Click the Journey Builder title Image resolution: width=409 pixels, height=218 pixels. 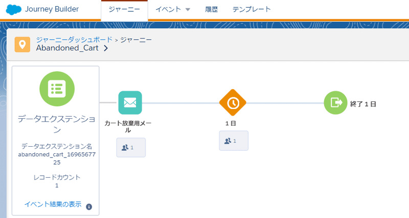point(52,9)
